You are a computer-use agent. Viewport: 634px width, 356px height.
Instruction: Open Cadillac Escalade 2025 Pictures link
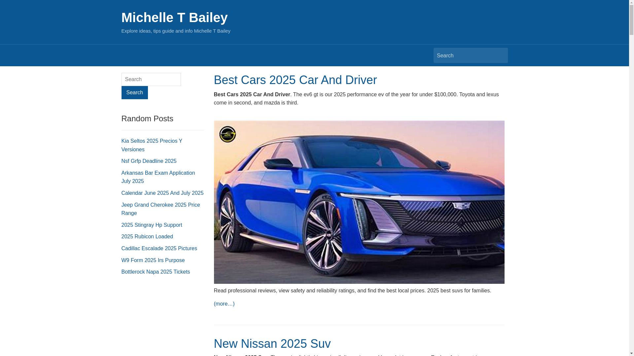coord(159,249)
